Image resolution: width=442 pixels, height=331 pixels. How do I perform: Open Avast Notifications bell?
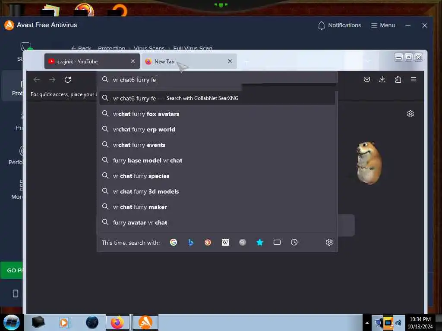339,25
